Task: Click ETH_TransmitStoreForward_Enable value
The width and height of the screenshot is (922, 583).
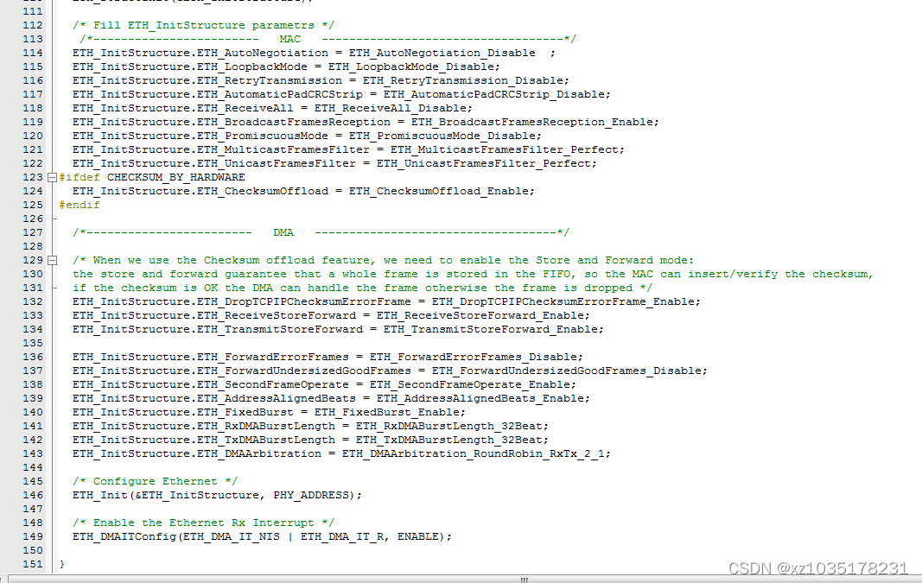Action: click(x=492, y=329)
